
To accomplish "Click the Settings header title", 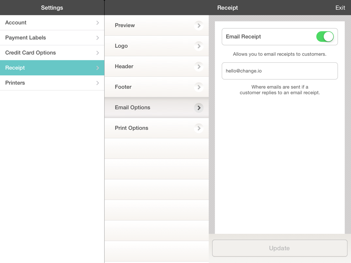I will click(52, 8).
